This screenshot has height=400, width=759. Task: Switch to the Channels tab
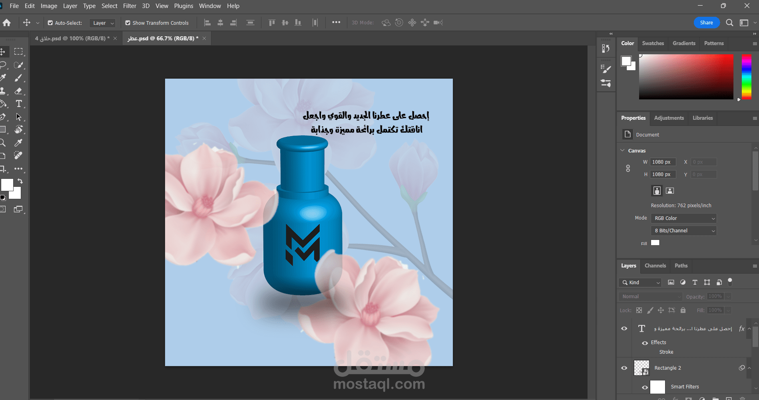[655, 265]
